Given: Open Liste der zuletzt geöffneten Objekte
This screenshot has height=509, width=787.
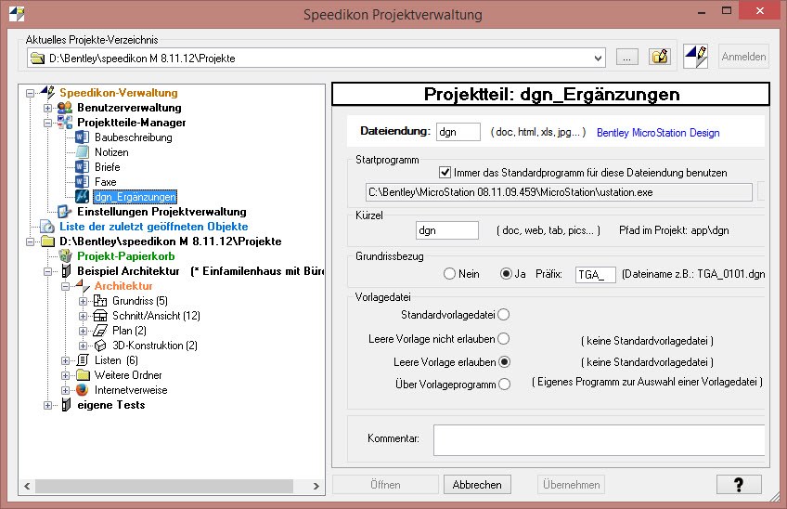Looking at the screenshot, I should point(153,227).
